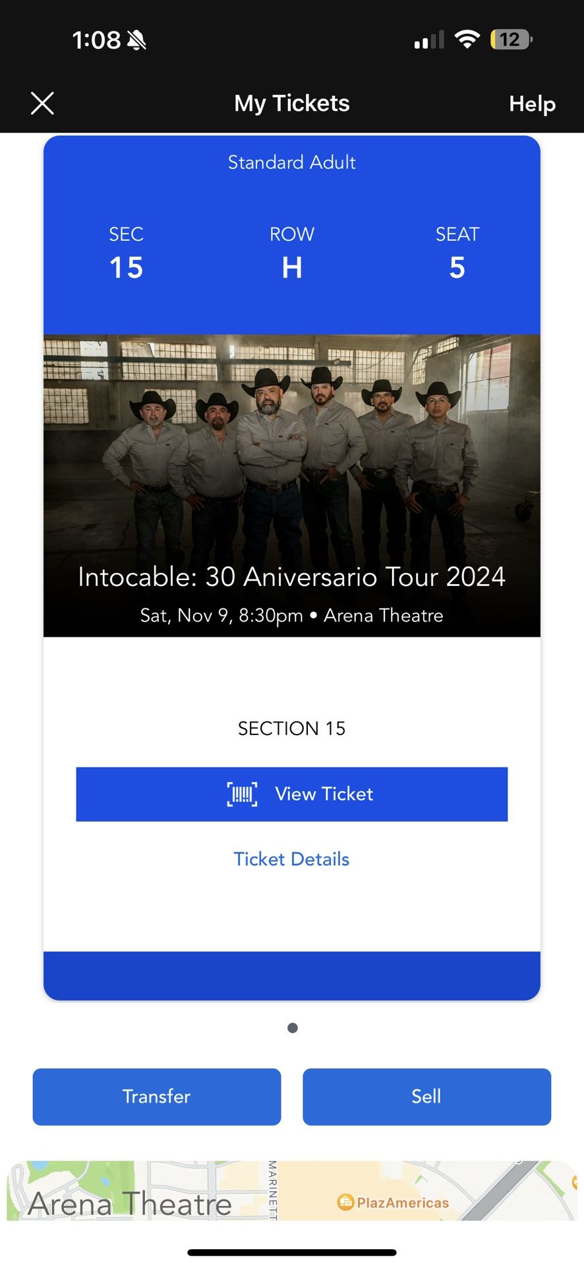Viewport: 584px width, 1267px height.
Task: Tap the iOS home indicator bar
Action: (x=291, y=1252)
